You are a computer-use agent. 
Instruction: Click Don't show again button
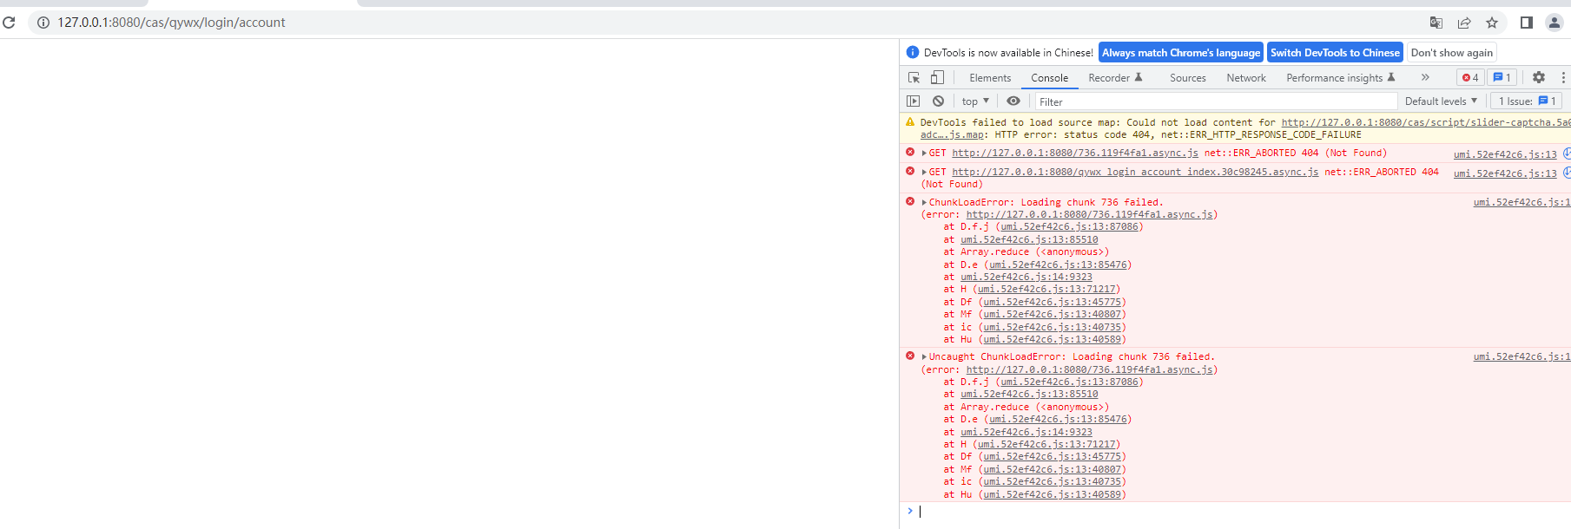(1451, 53)
